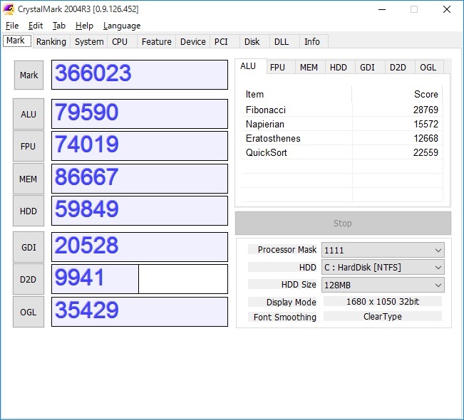Switch to the System tab
The image size is (464, 420).
point(89,42)
